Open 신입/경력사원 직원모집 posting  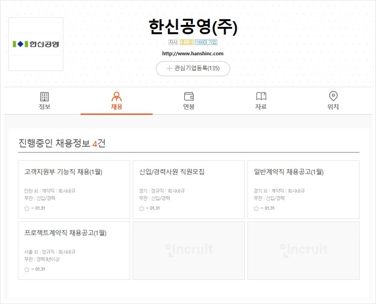coord(172,172)
